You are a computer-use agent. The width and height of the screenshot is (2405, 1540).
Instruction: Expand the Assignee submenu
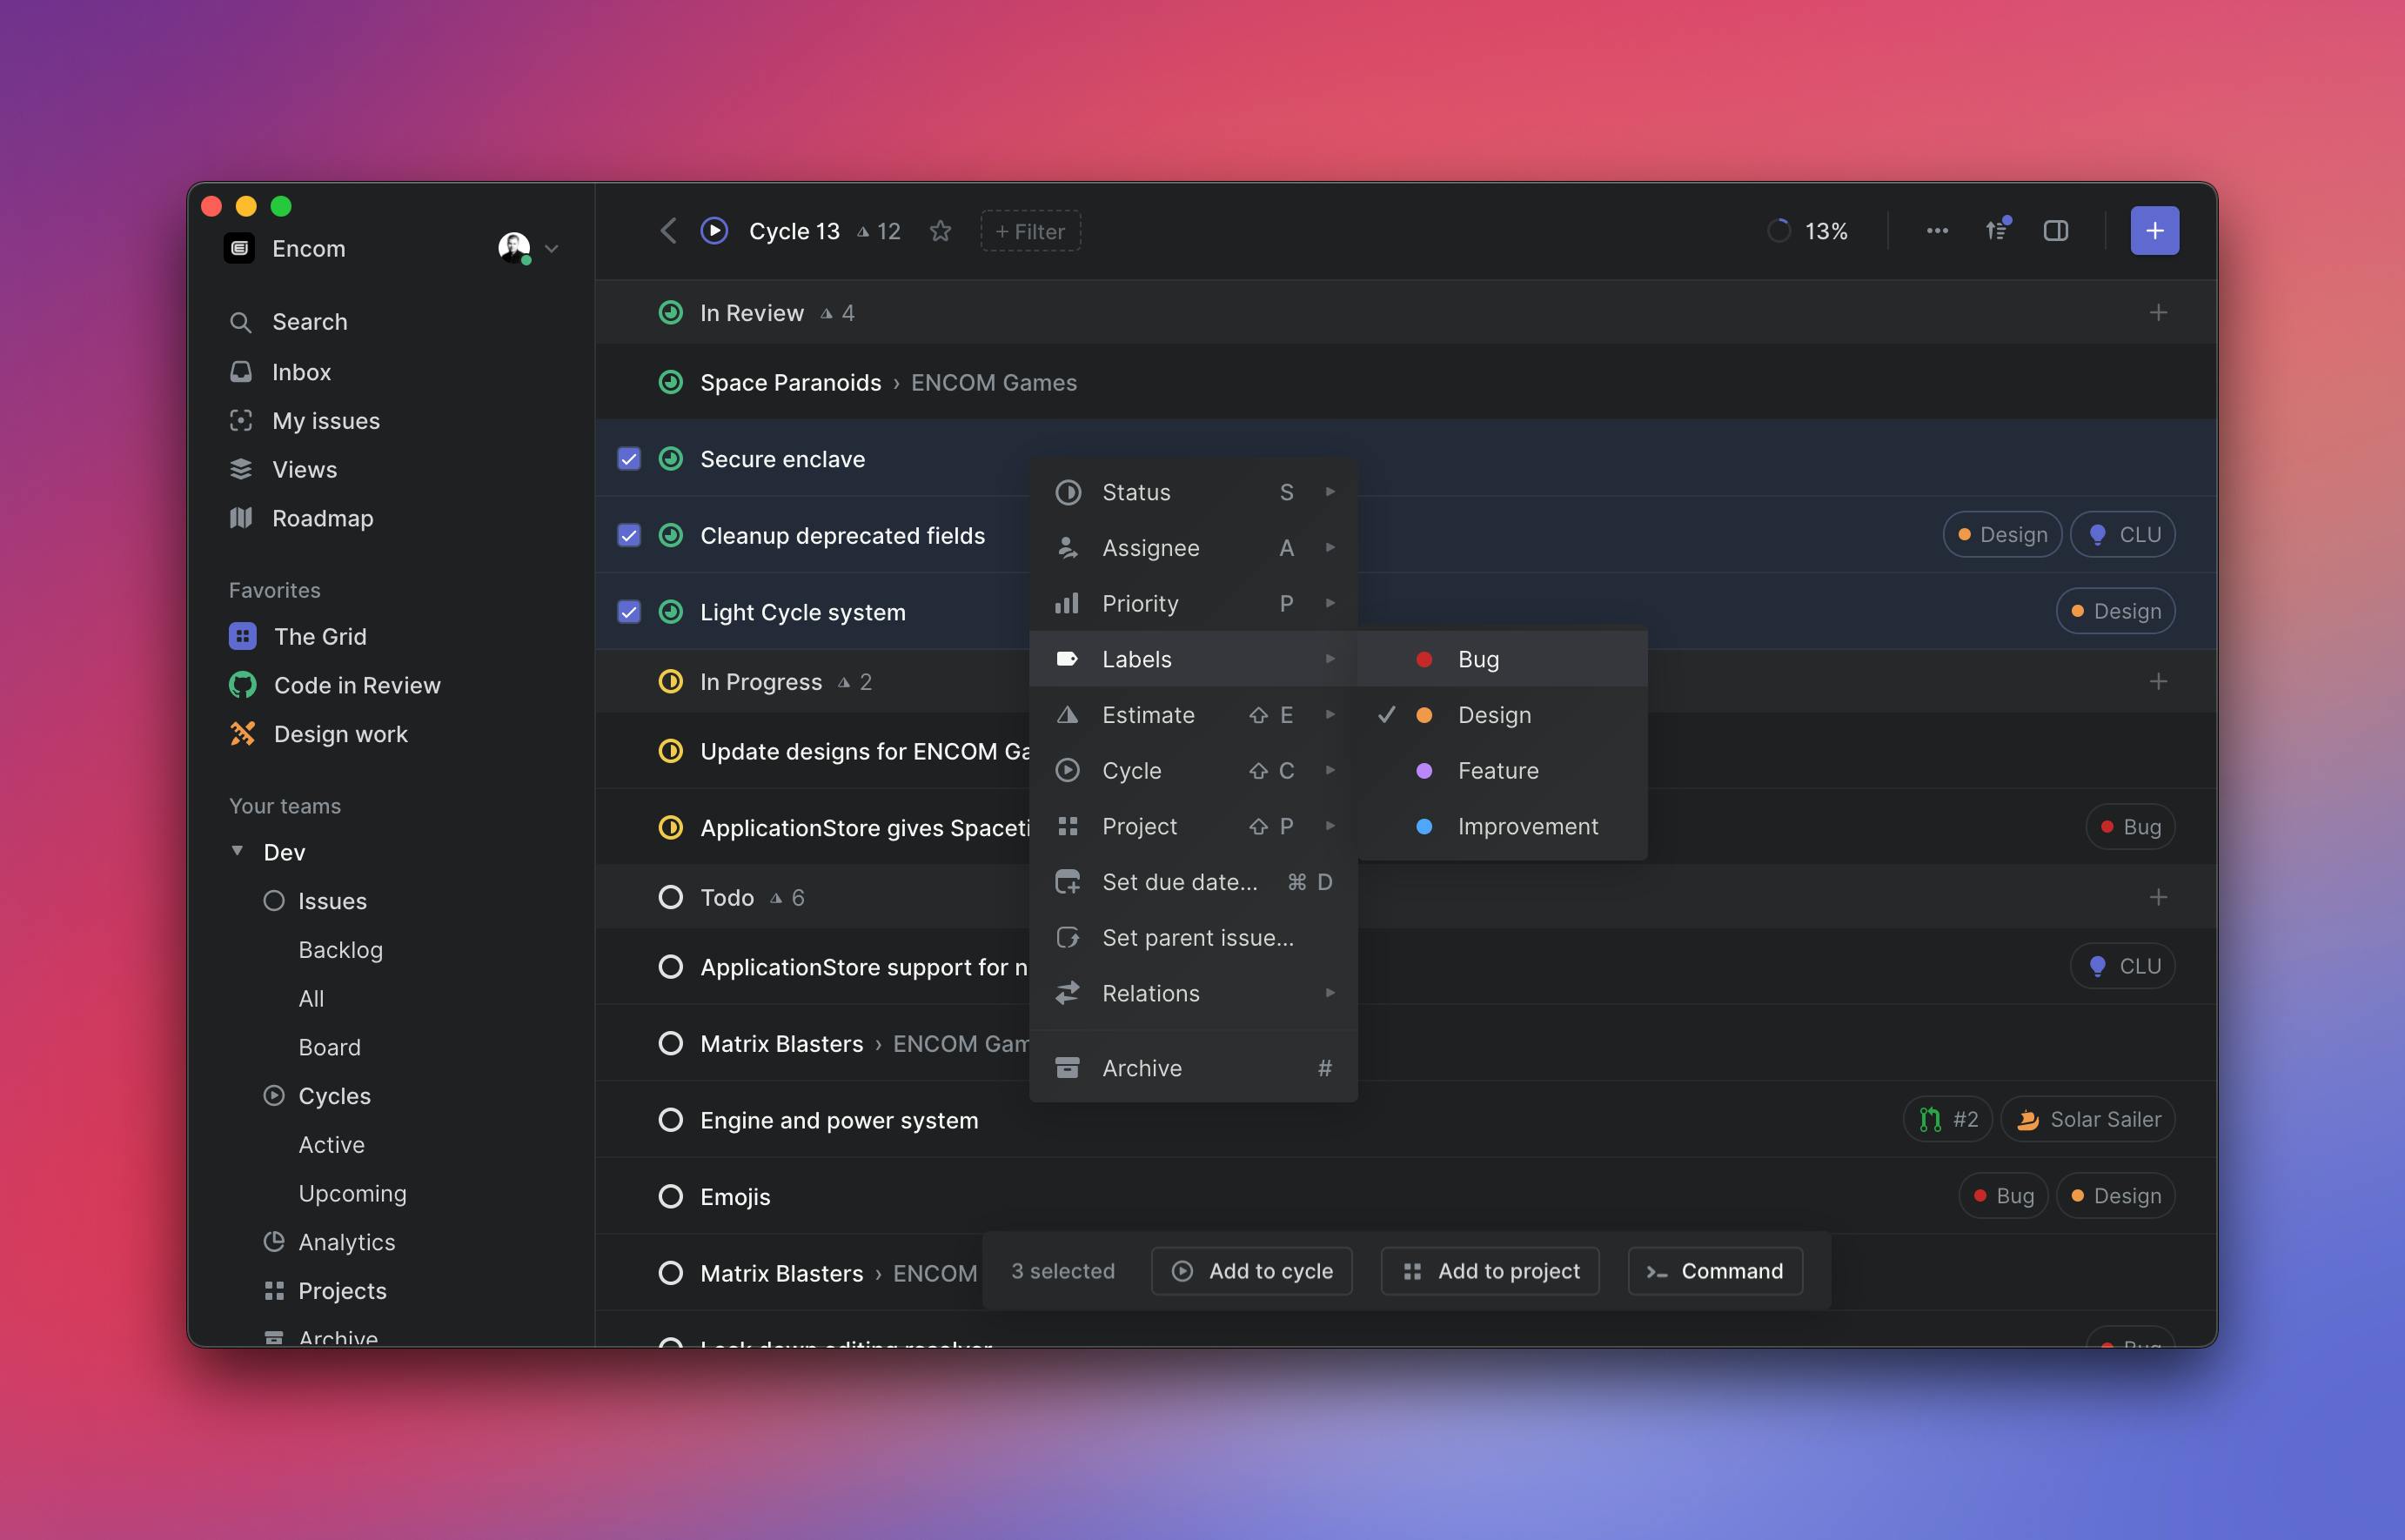pyautogui.click(x=1194, y=548)
